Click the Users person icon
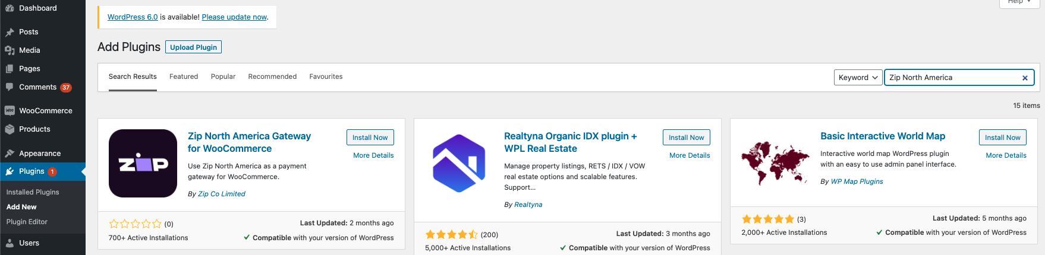 coord(10,243)
